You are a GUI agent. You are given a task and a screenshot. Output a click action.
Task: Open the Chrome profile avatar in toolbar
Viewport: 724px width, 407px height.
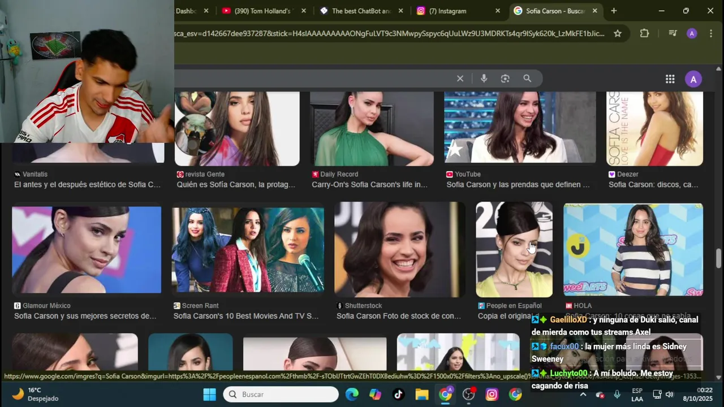pyautogui.click(x=692, y=33)
